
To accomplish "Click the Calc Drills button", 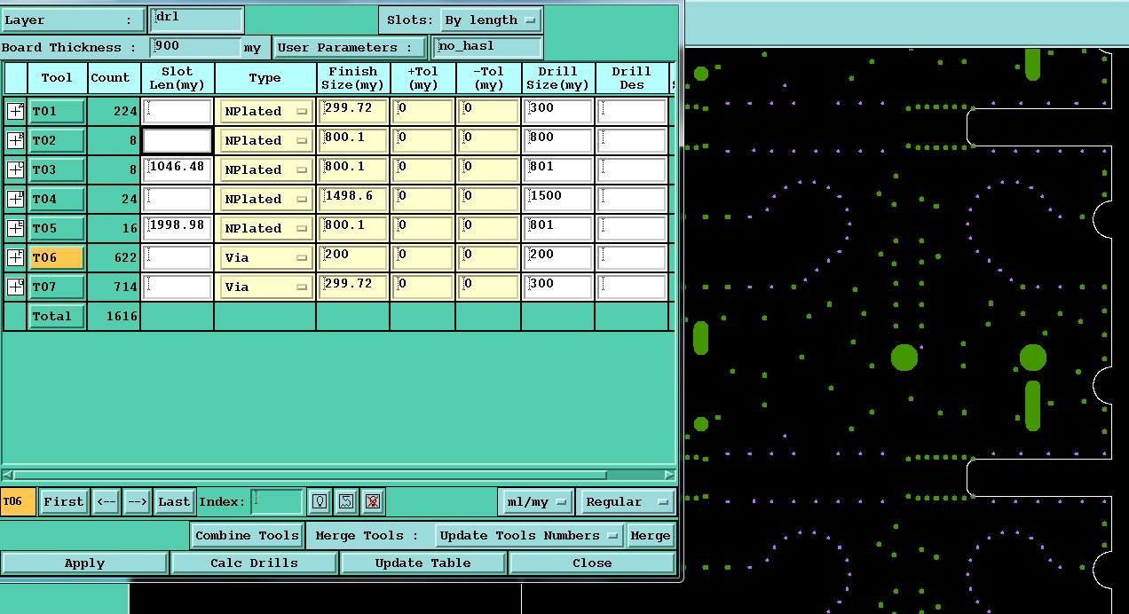I will point(254,563).
